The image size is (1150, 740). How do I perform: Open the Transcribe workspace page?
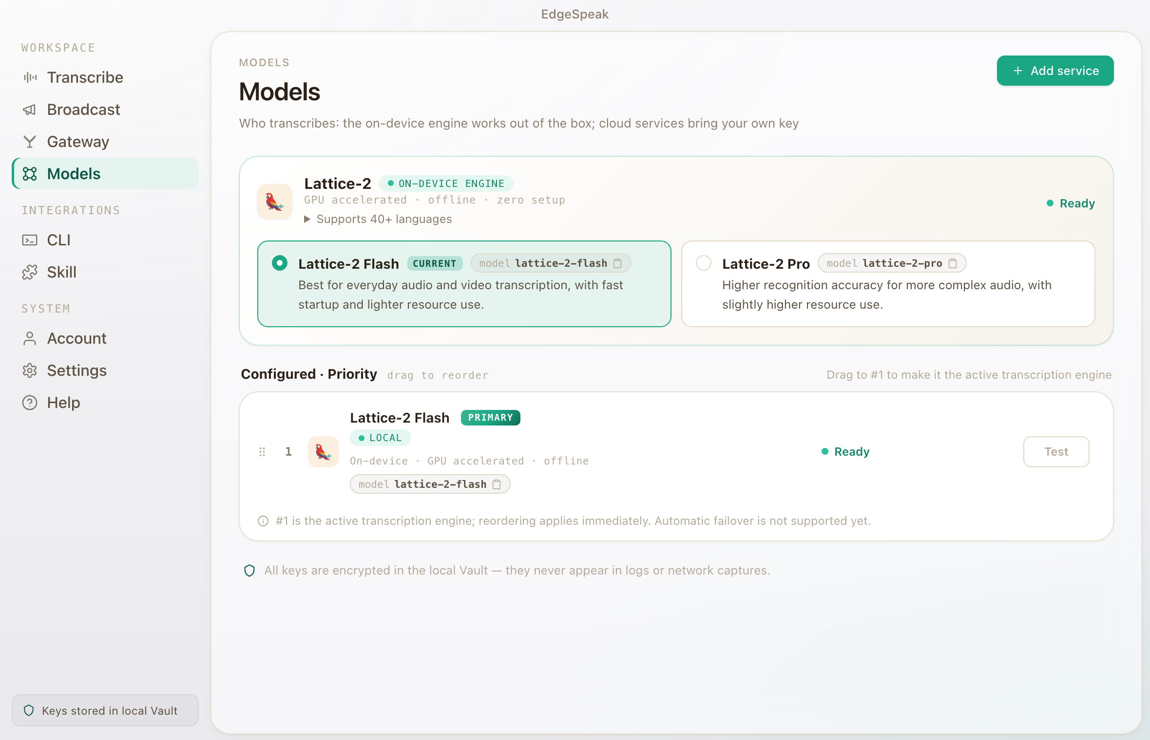tap(105, 77)
